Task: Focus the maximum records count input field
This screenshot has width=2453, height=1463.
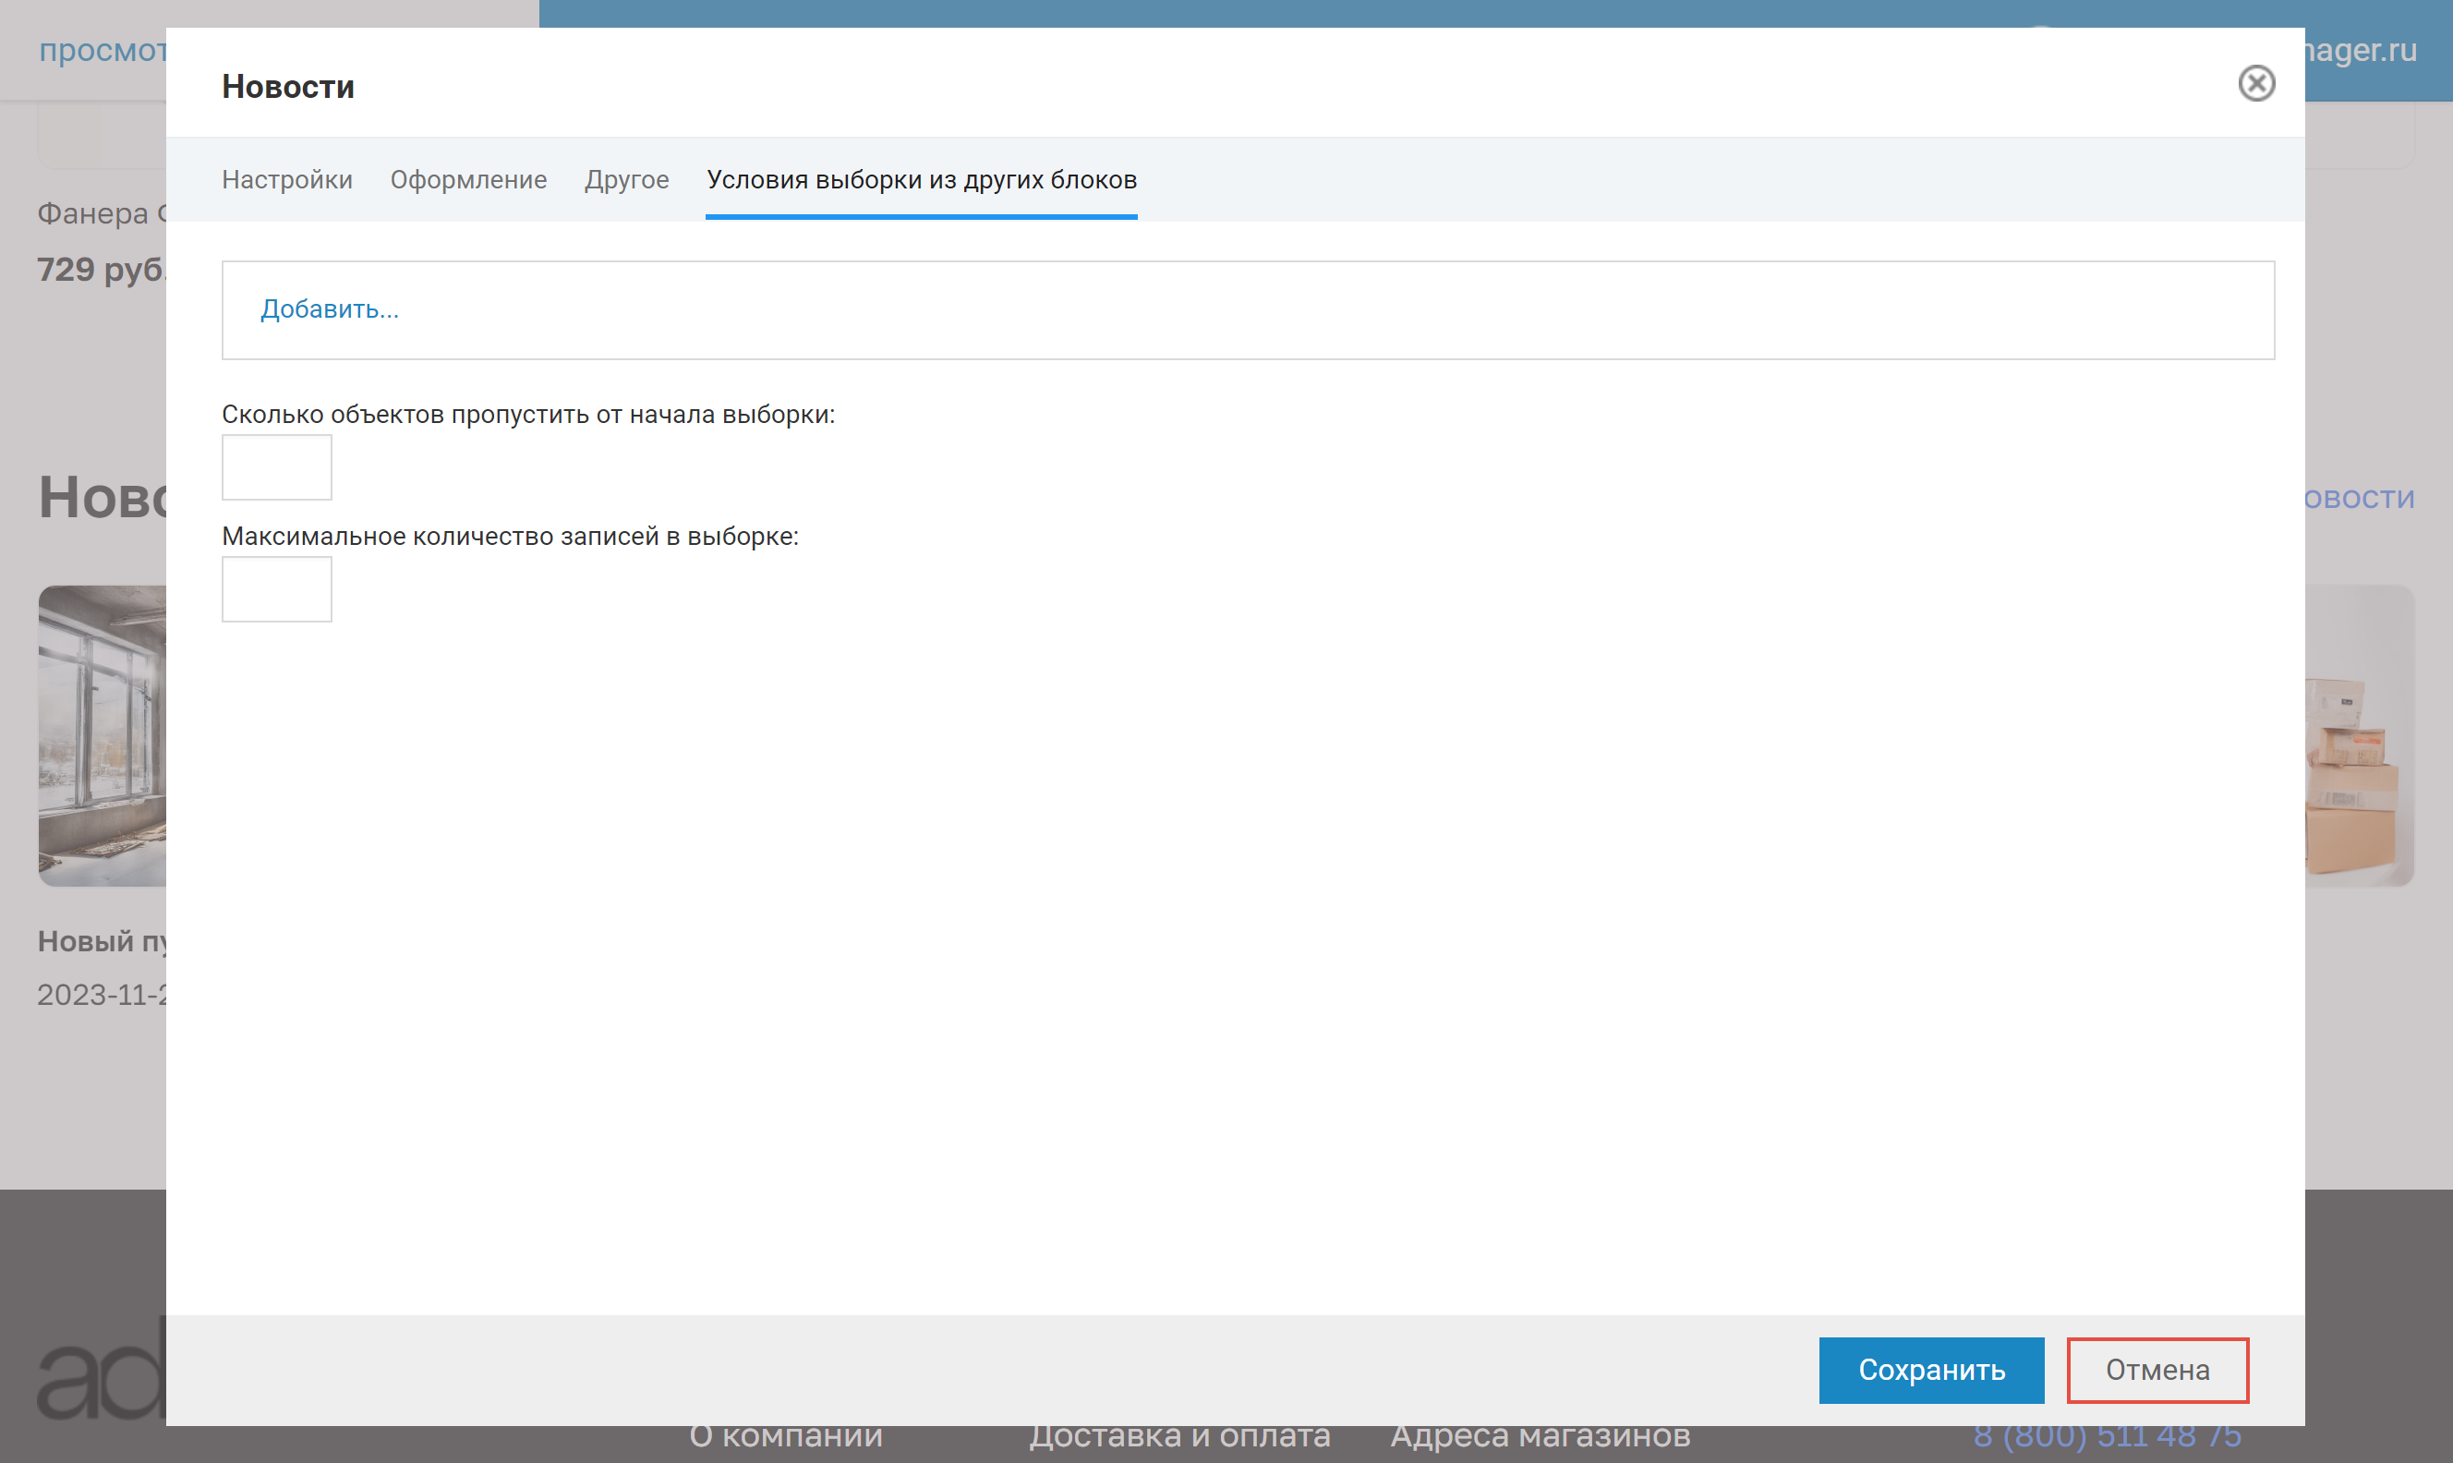Action: tap(276, 589)
